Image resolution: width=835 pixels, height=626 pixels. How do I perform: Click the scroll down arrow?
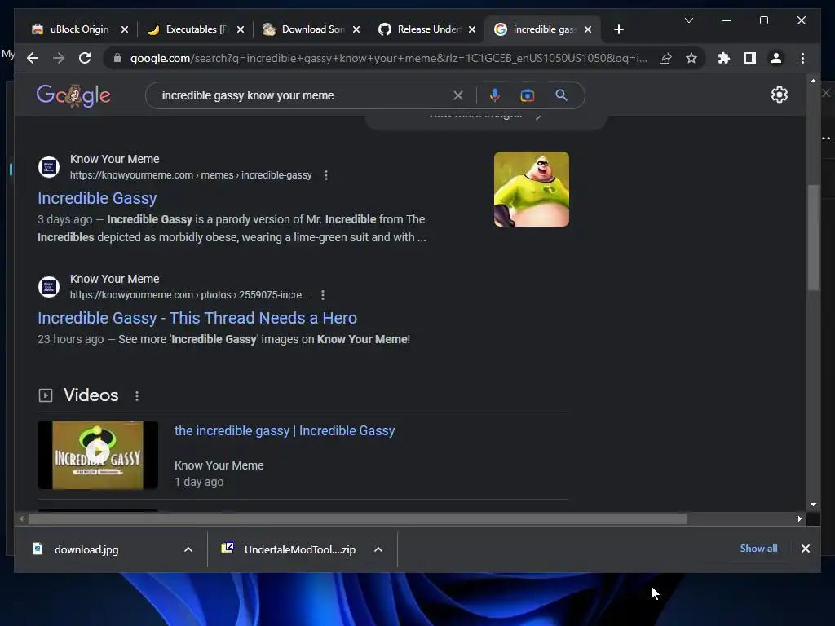pyautogui.click(x=813, y=504)
